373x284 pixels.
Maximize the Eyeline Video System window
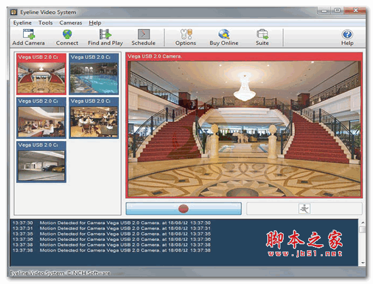(337, 11)
